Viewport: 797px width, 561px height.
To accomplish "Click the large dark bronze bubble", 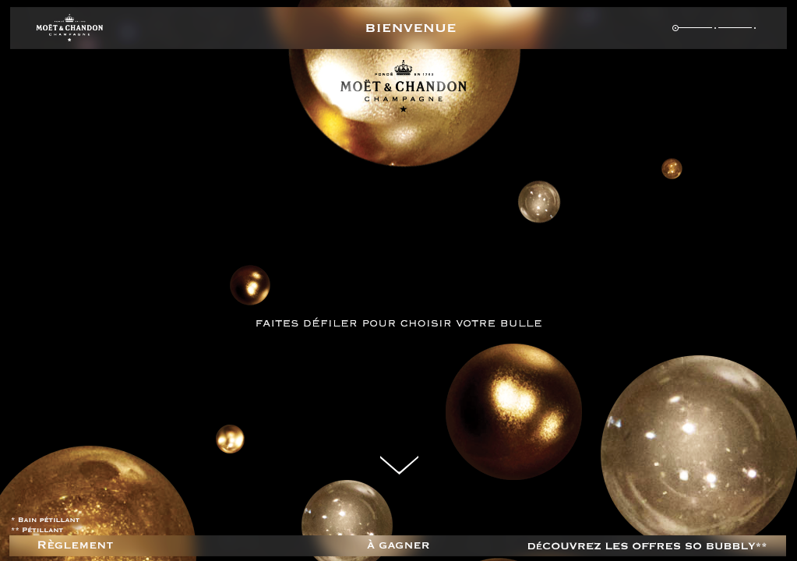I will point(513,411).
